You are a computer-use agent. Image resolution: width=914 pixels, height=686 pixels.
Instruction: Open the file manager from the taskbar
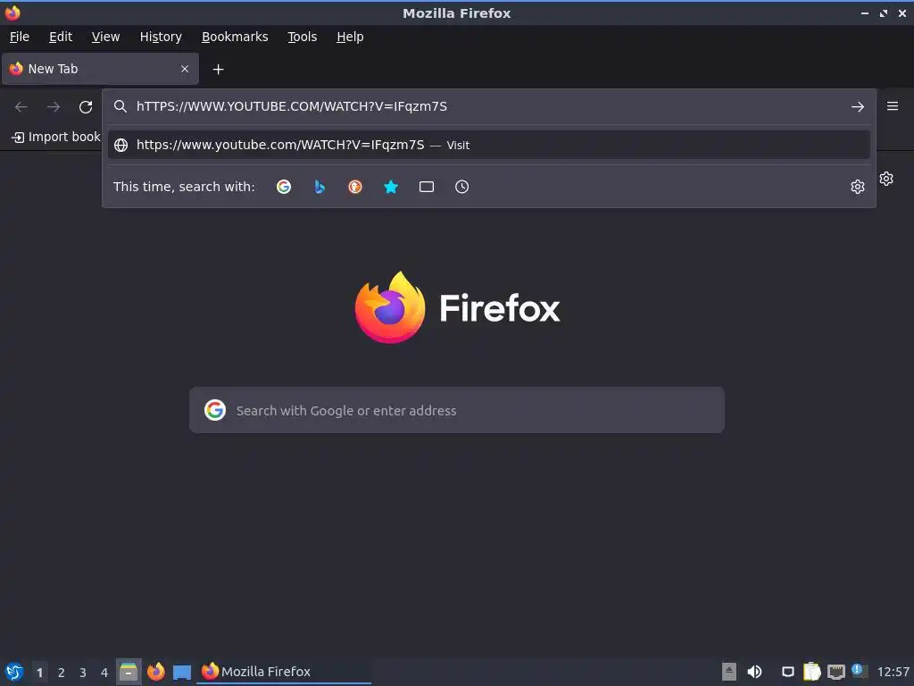(x=129, y=672)
